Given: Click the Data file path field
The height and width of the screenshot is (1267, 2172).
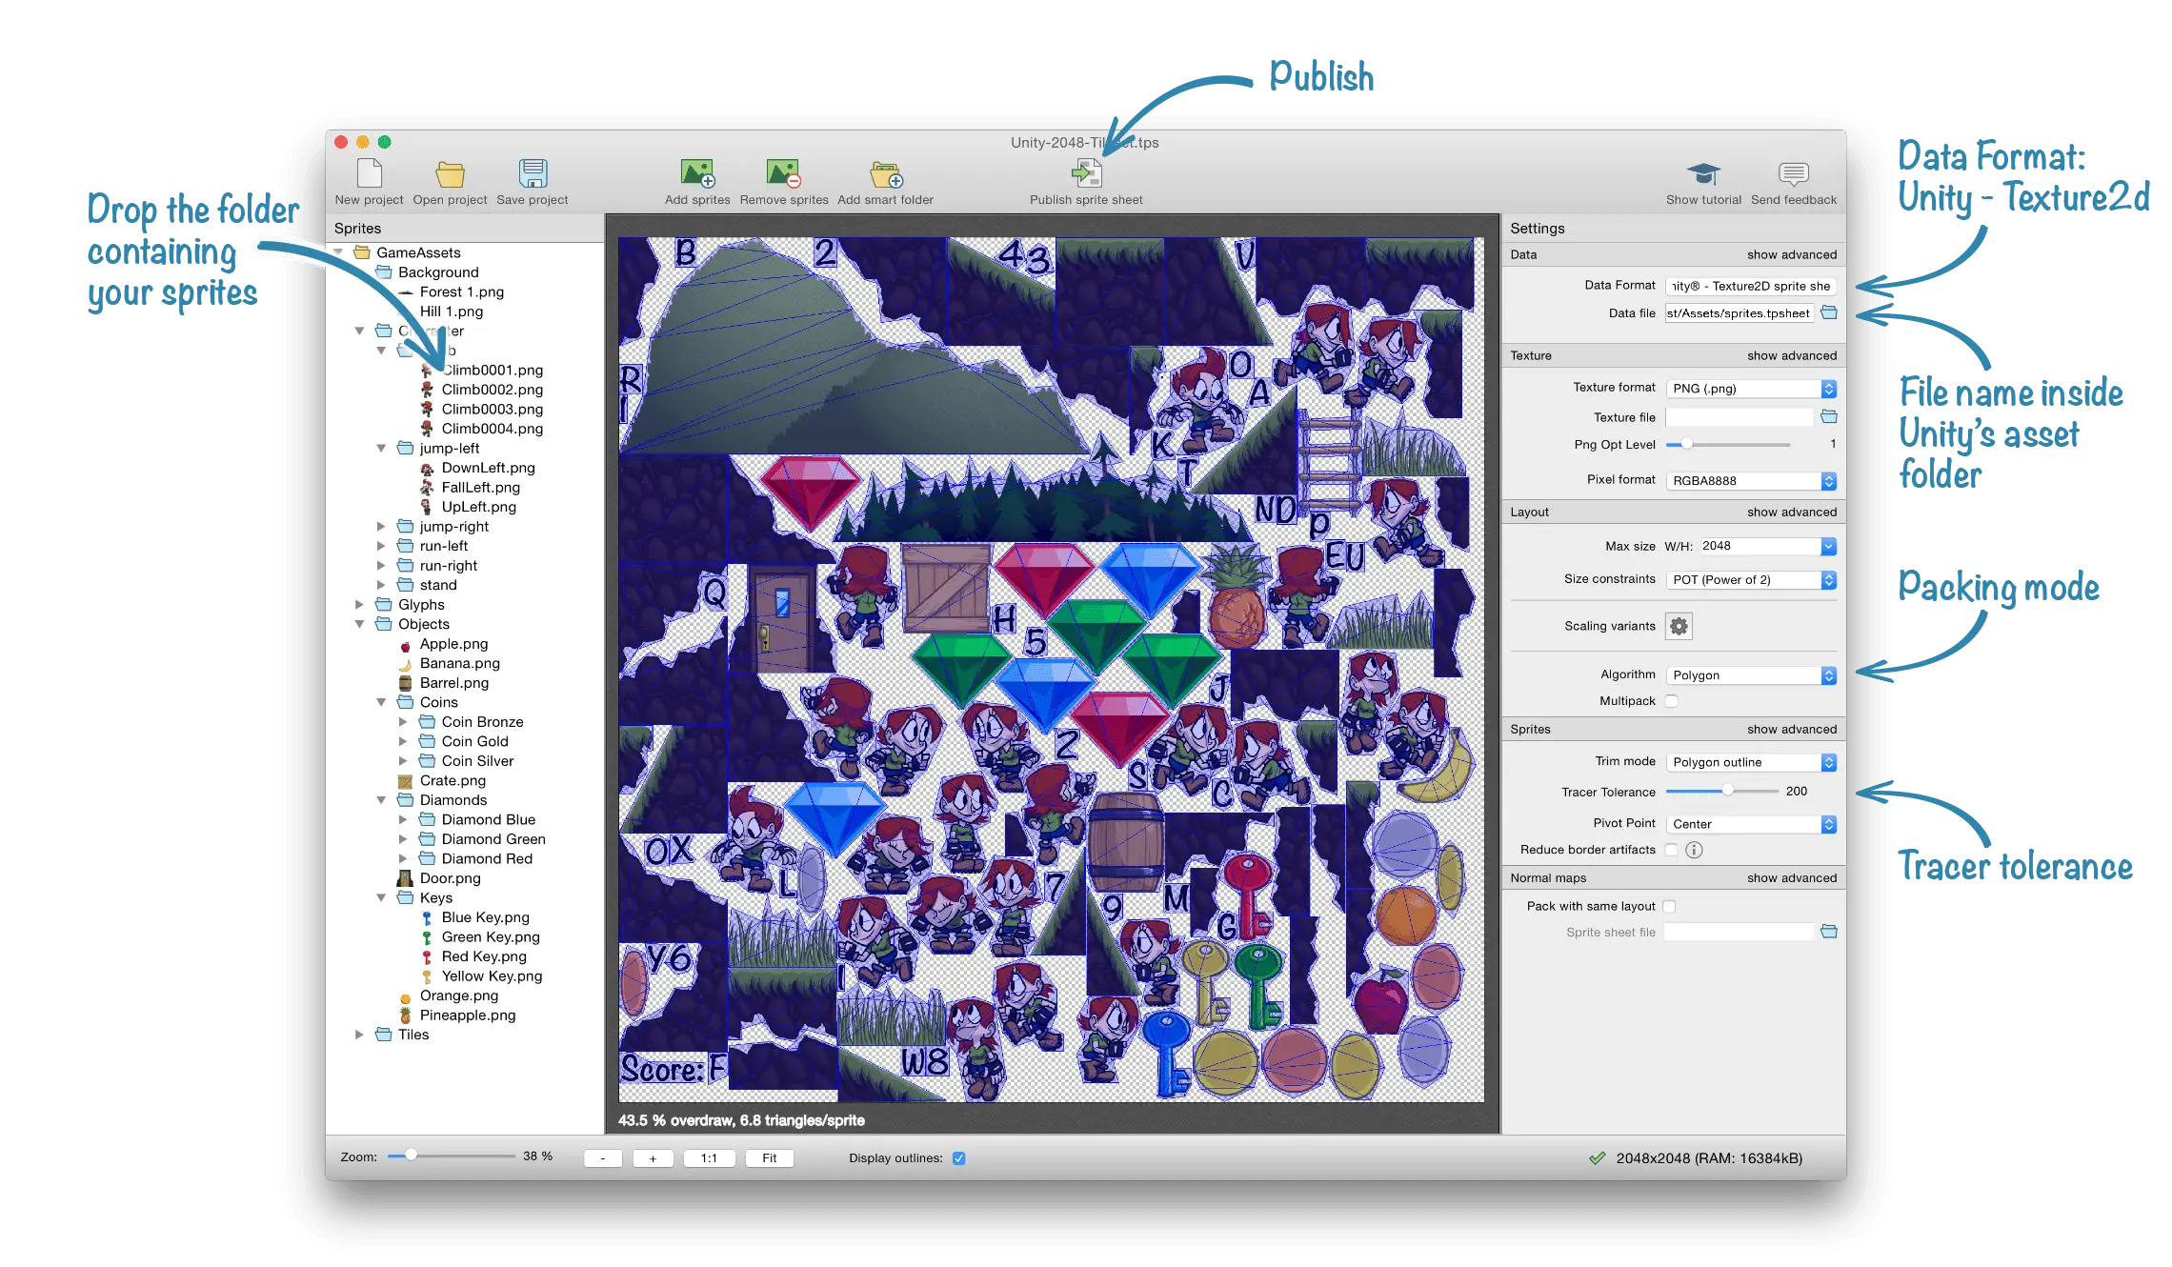Looking at the screenshot, I should click(1740, 313).
